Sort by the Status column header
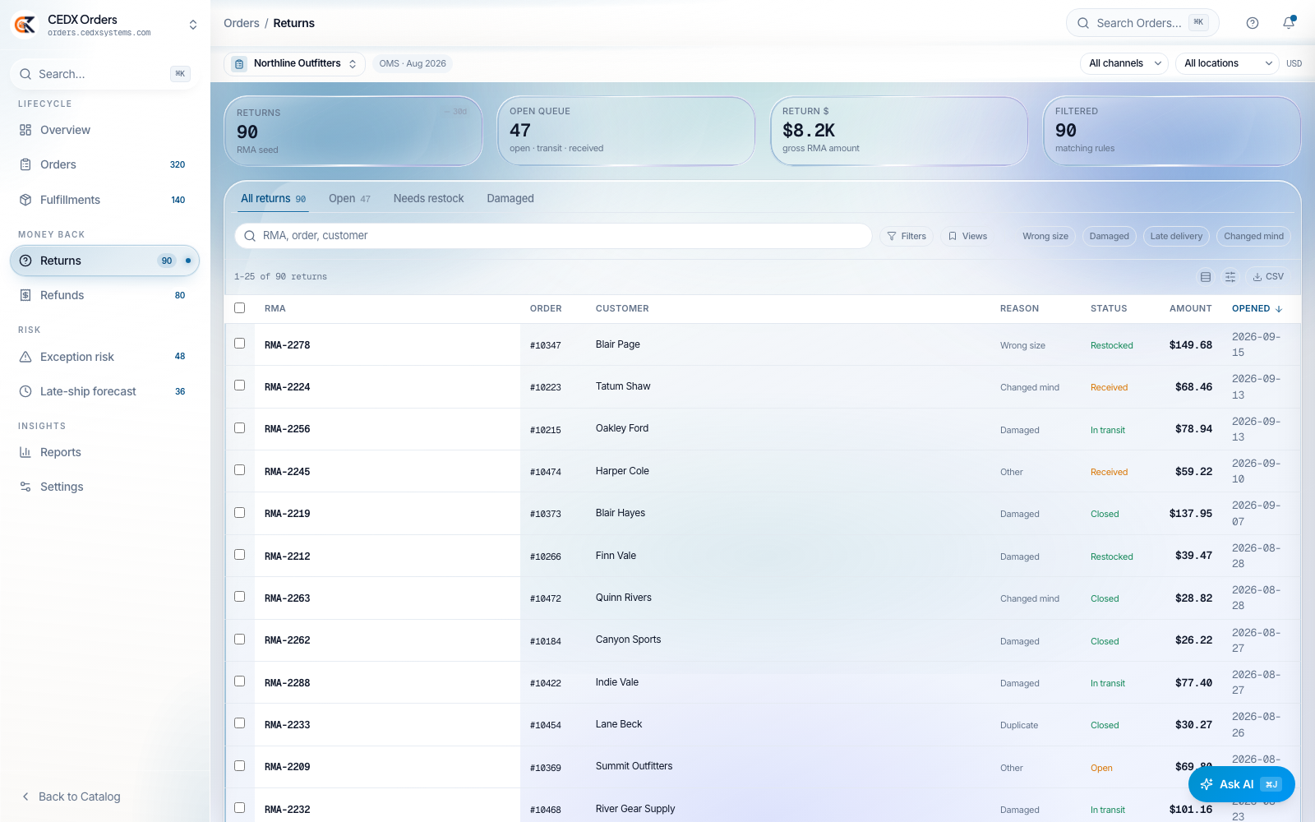Screen dimensions: 1315x822 [1109, 309]
